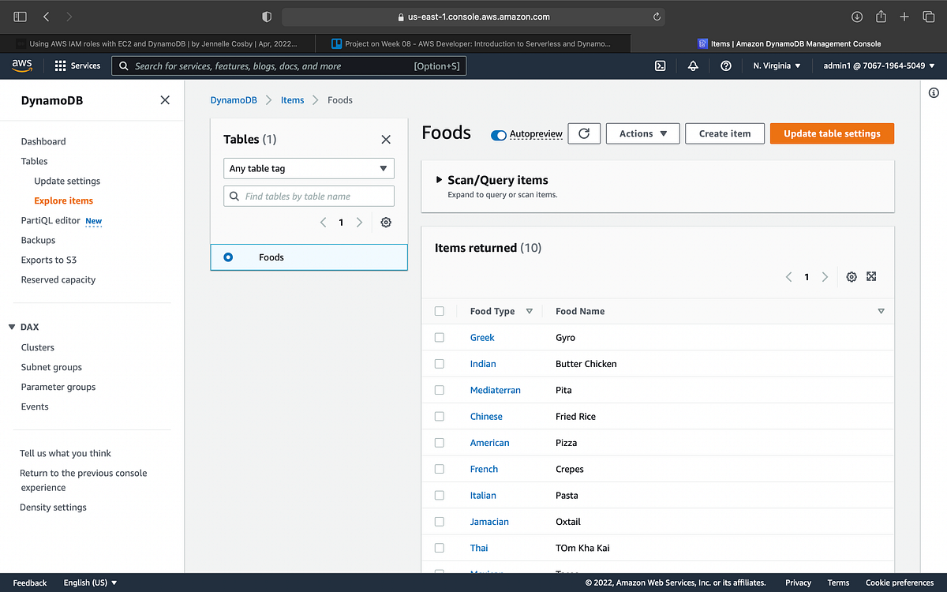Screen dimensions: 947x592
Task: Check the checkbox for the Gyro row
Action: click(440, 337)
